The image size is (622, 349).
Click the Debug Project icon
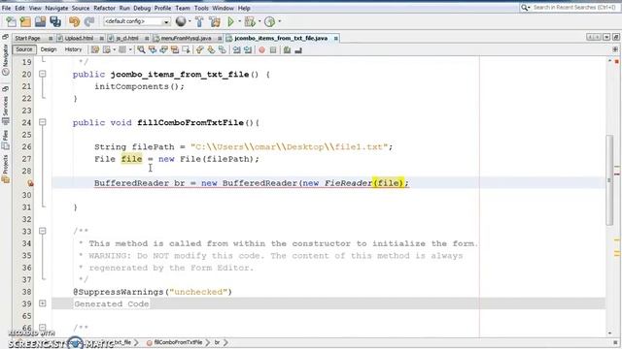(x=250, y=21)
